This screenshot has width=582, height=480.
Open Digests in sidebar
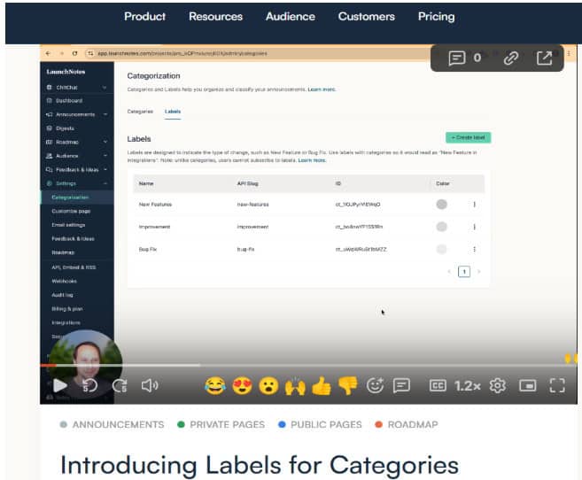pos(65,128)
